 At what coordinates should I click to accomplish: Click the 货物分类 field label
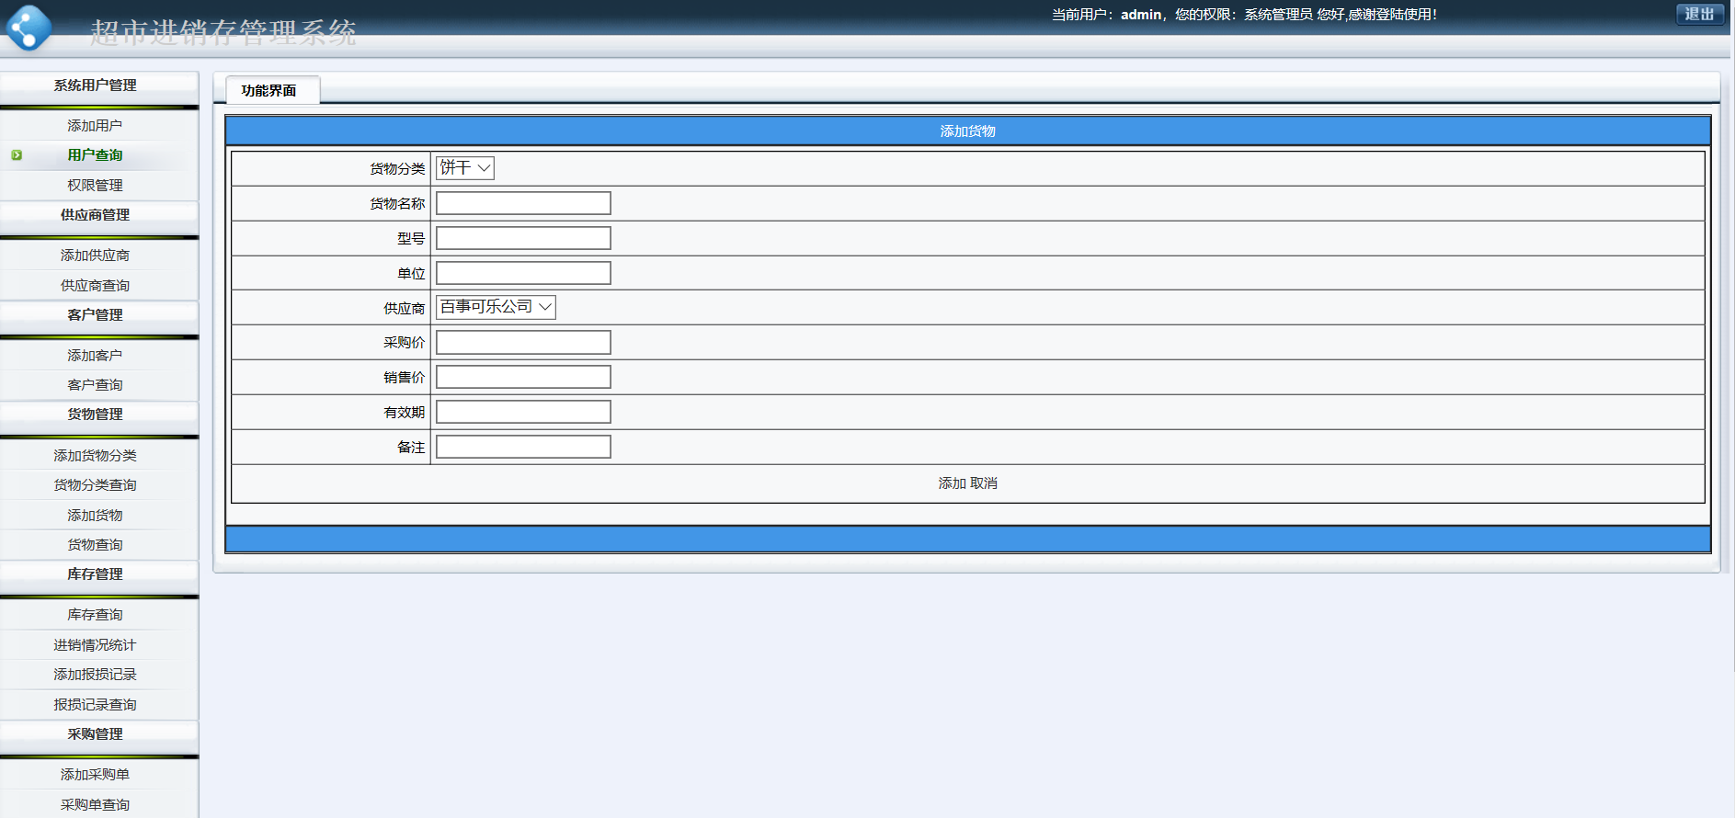pos(397,169)
